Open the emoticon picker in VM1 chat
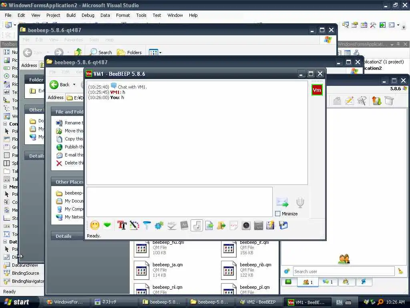Screen dimensions: 410x308 coord(94,225)
